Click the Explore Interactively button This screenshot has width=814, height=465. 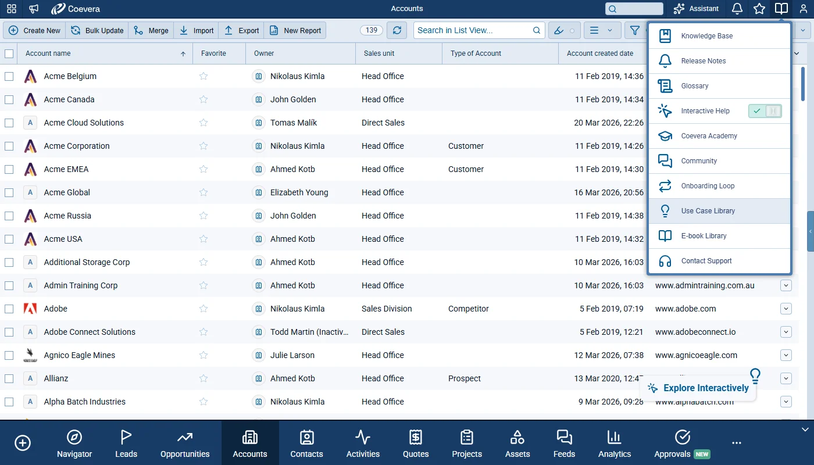(x=698, y=388)
